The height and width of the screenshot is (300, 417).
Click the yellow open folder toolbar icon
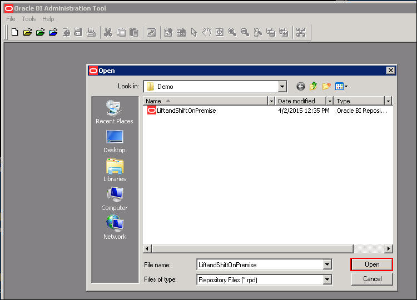(x=27, y=32)
